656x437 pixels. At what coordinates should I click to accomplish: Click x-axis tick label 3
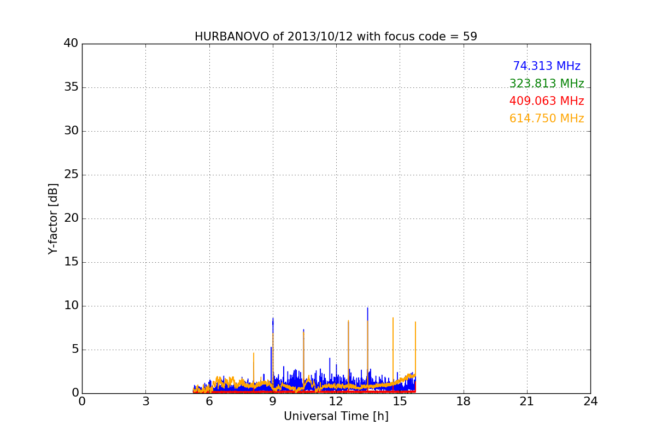coord(145,401)
